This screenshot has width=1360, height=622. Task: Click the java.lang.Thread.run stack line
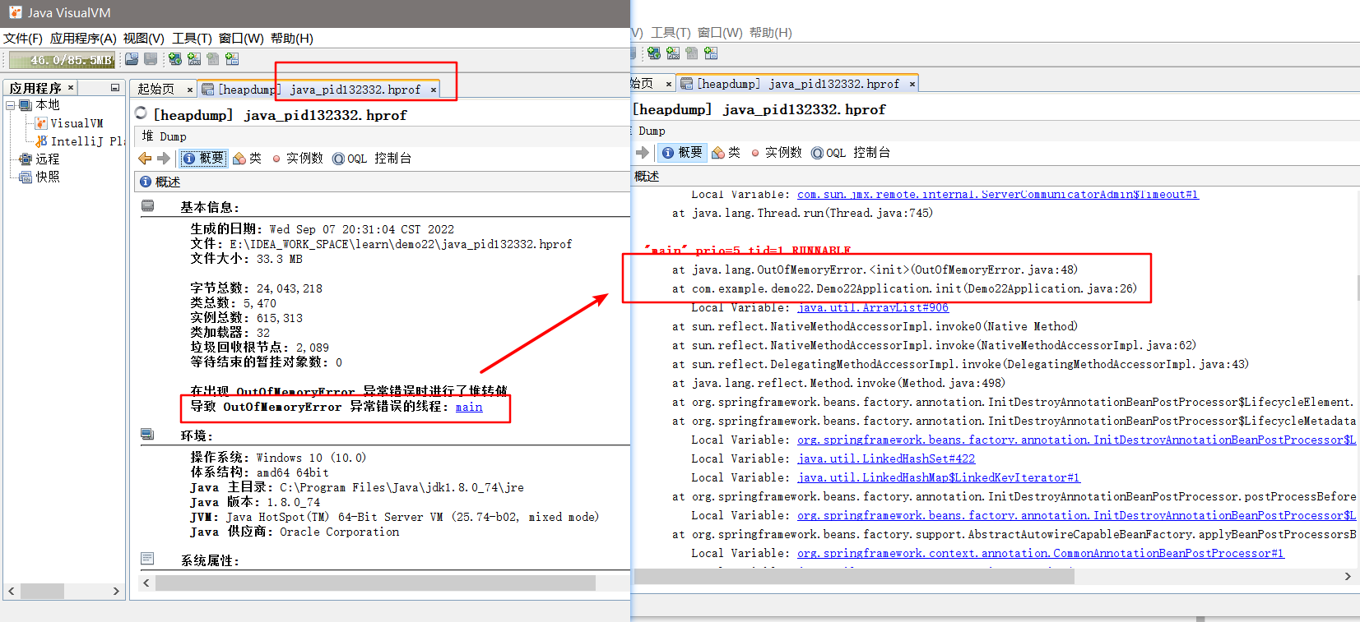(802, 214)
